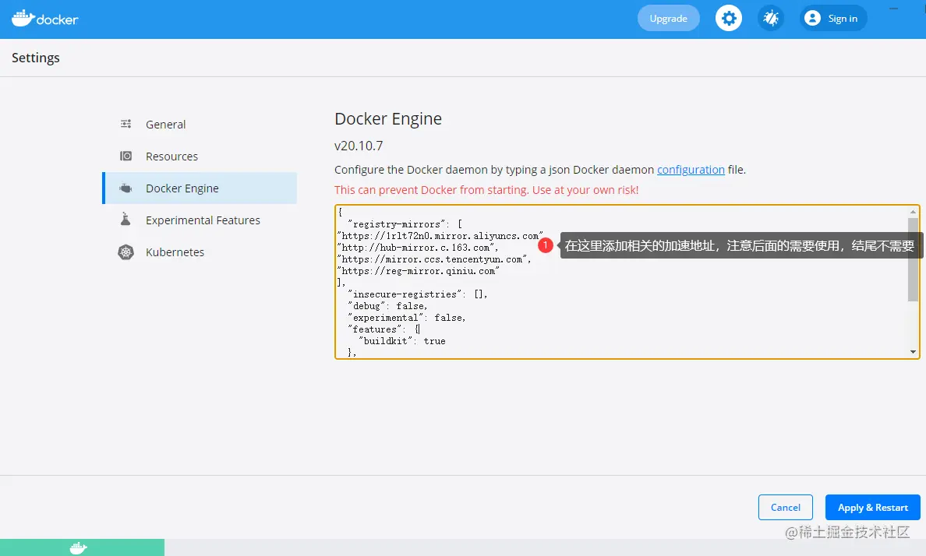Open Settings via the gear icon
Screen dimensions: 926x556
(x=729, y=18)
